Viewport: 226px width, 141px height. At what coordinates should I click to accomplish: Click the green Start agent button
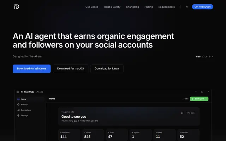199,99
